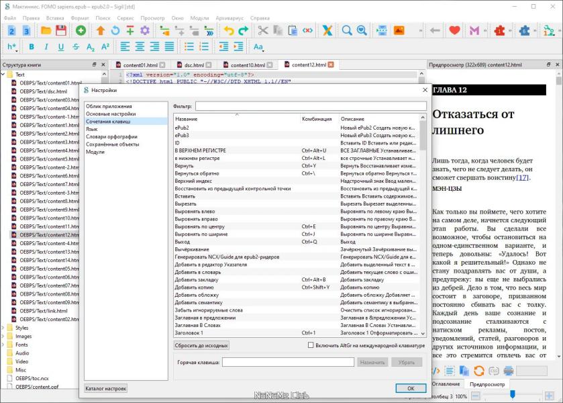Cut selection with the scissors icon

click(263, 30)
